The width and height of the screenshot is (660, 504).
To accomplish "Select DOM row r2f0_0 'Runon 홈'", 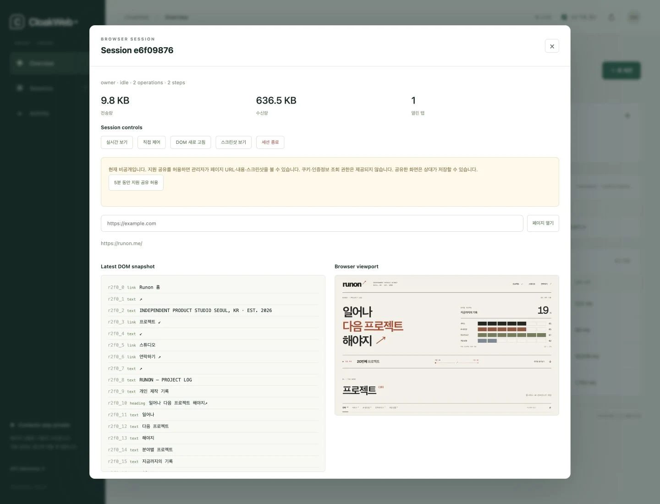I will pos(213,287).
